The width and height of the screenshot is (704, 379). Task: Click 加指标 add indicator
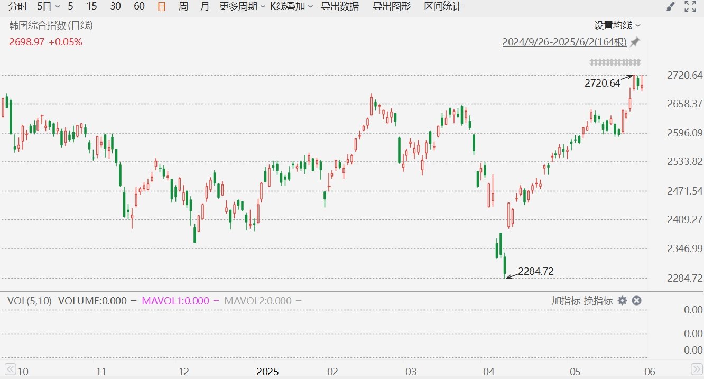[566, 300]
